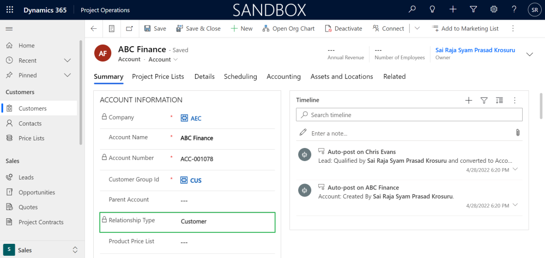Open the Related tab

(395, 76)
